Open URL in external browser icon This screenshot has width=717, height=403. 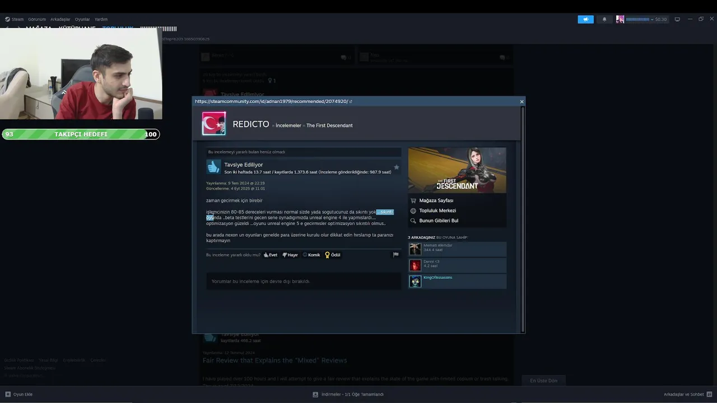coord(351,101)
